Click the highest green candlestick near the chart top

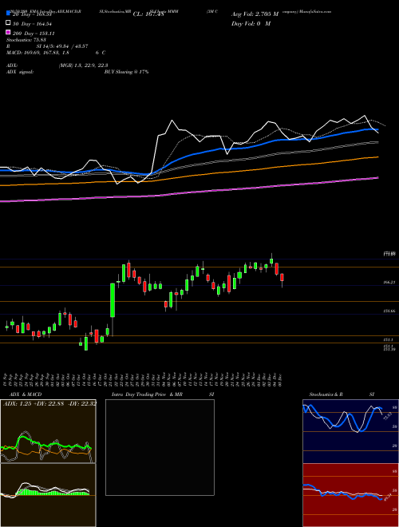pos(271,261)
